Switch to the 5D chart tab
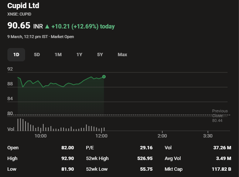This screenshot has width=239, height=177. coord(37,55)
